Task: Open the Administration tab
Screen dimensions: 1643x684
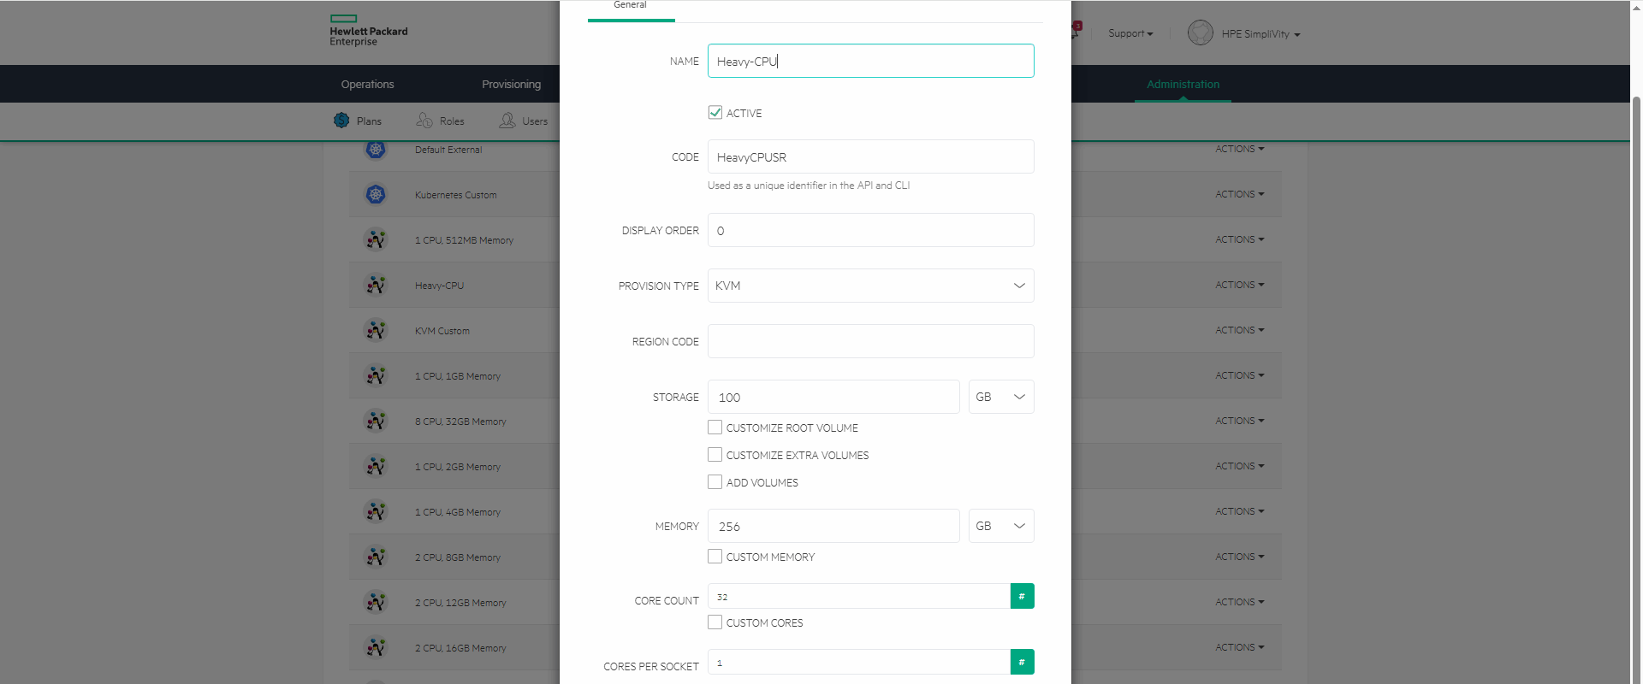Action: click(x=1183, y=84)
